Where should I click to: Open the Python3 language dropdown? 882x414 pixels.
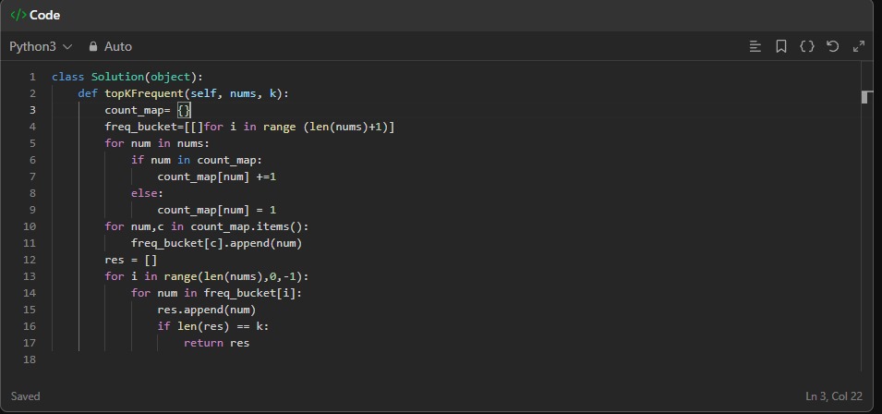tap(41, 47)
